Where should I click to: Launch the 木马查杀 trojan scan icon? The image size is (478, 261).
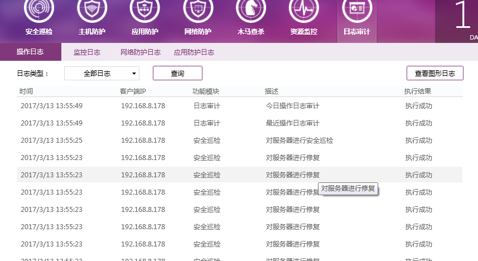pos(250,12)
